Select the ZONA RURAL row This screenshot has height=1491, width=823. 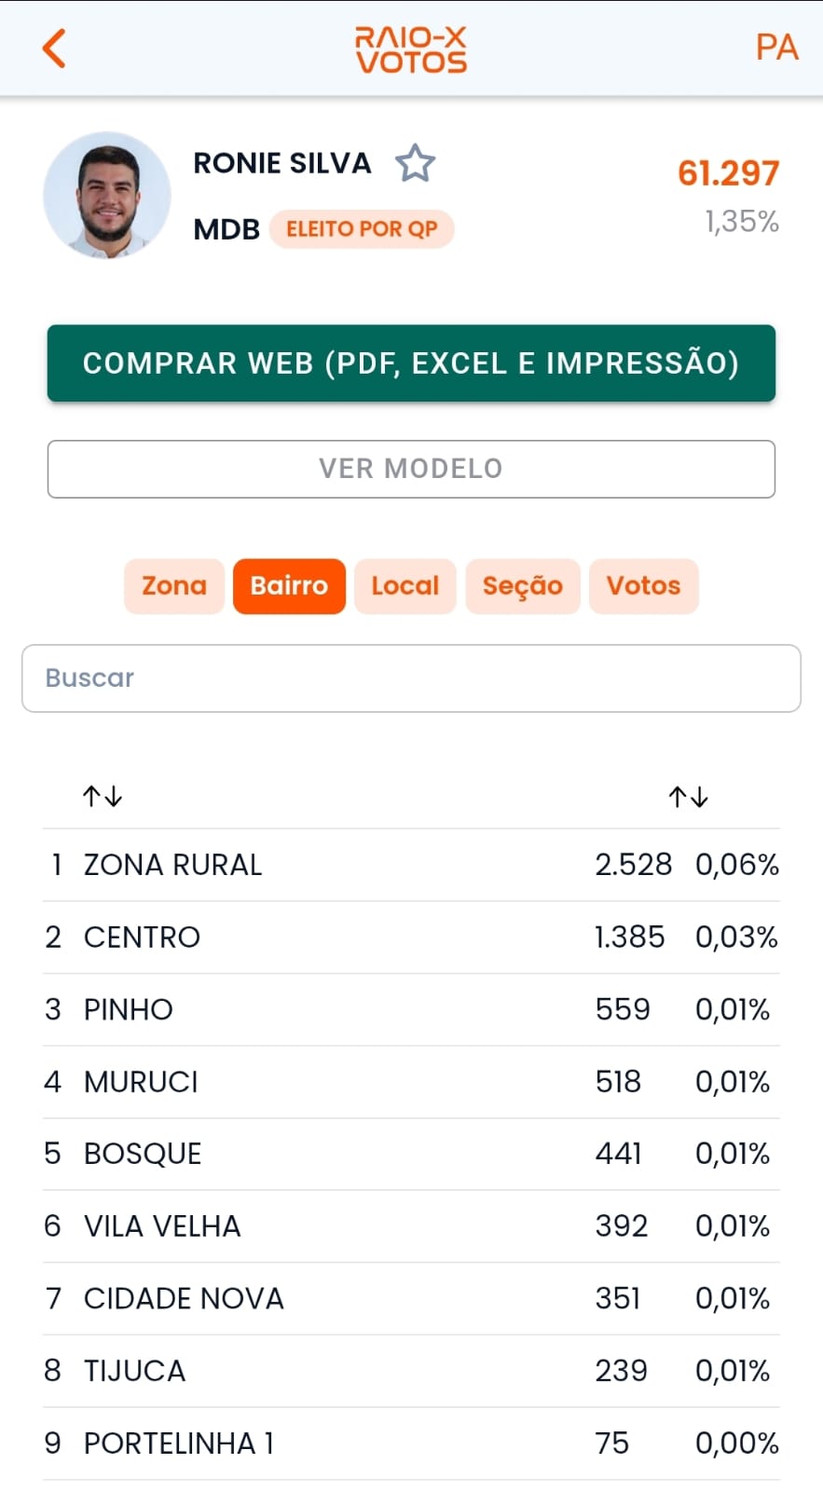[x=411, y=865]
